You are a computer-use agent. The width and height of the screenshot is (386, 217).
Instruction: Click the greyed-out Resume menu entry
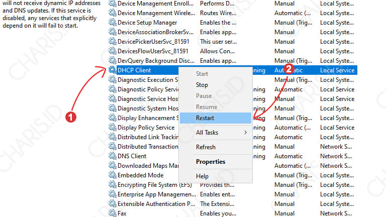[x=216, y=107]
